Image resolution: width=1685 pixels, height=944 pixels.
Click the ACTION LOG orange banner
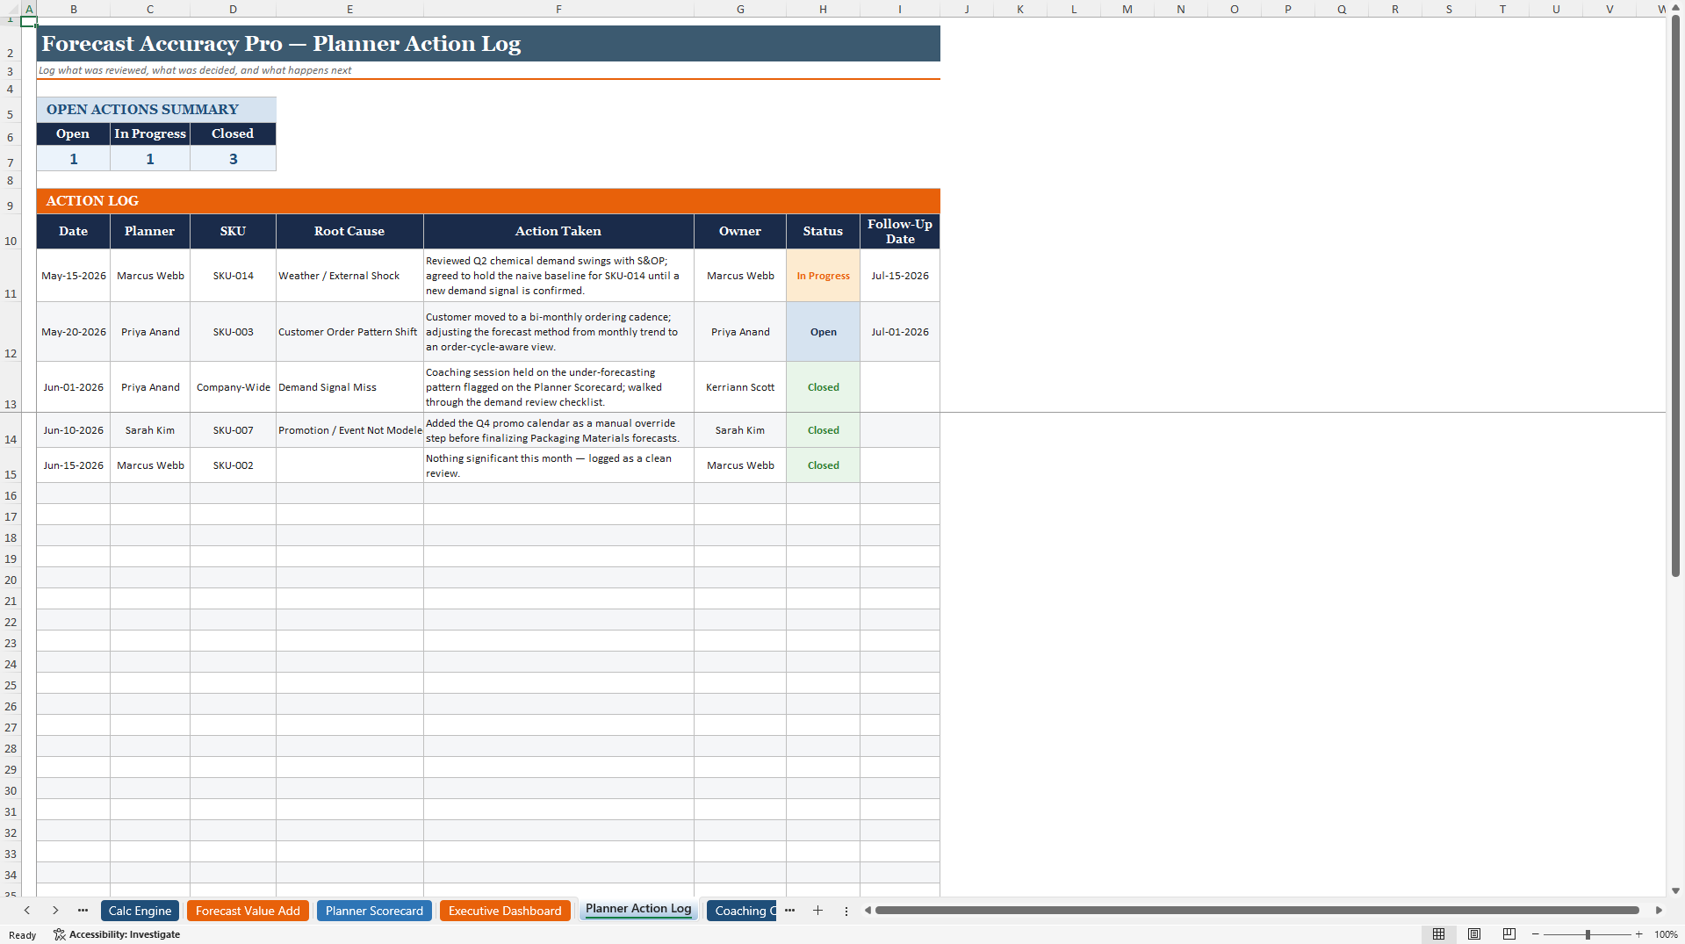[x=488, y=201]
